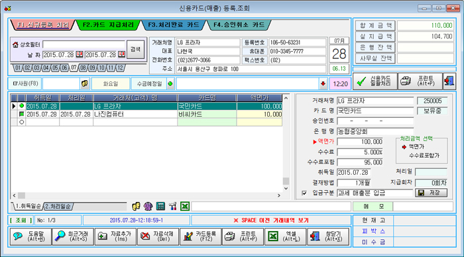
Task: Click the 저장 save button
Action: coord(431,193)
